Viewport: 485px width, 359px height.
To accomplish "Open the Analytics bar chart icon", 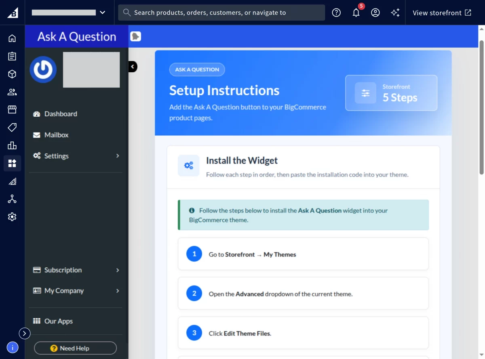I will point(12,145).
